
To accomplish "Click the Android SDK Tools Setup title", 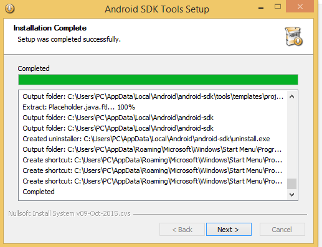I will pos(157,9).
